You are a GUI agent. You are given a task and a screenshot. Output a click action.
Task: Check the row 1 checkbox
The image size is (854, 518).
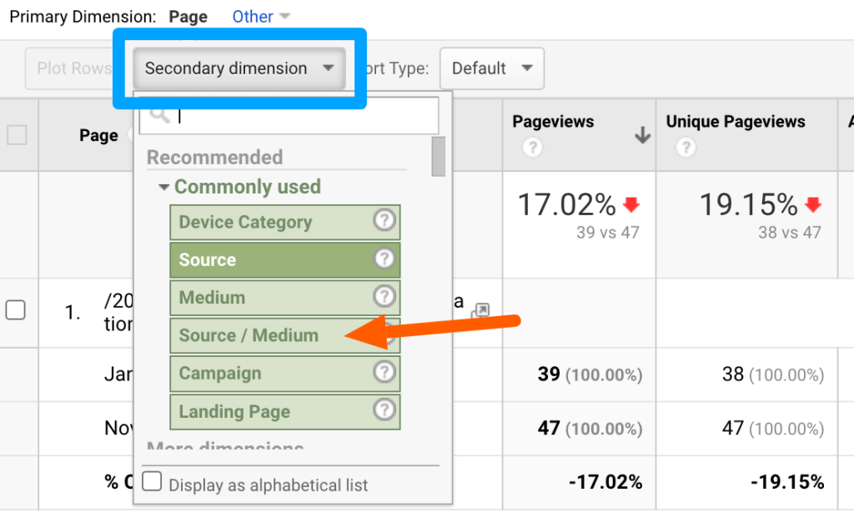click(15, 310)
